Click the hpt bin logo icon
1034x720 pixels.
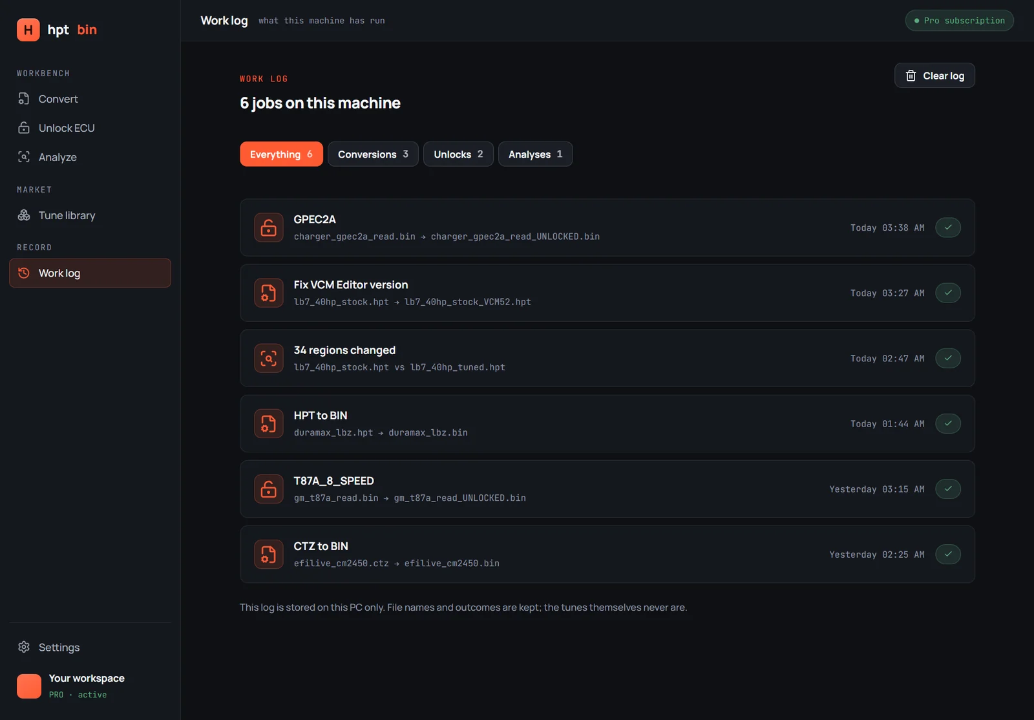coord(28,30)
